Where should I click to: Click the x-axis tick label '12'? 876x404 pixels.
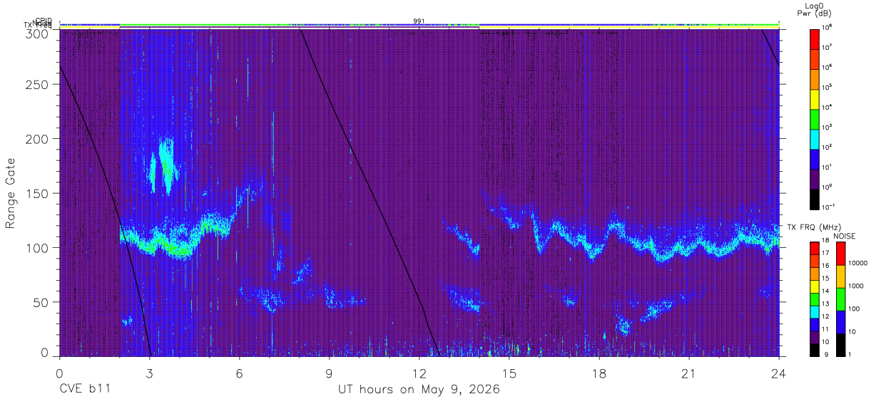point(419,373)
